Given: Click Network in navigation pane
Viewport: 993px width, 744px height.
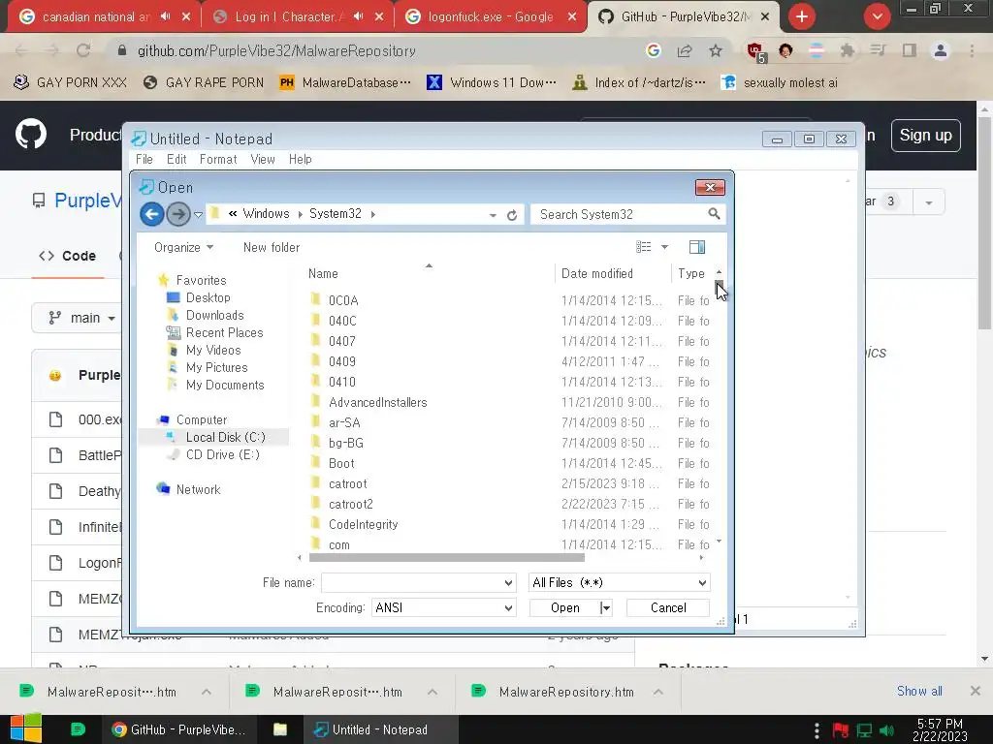Looking at the screenshot, I should 198,489.
